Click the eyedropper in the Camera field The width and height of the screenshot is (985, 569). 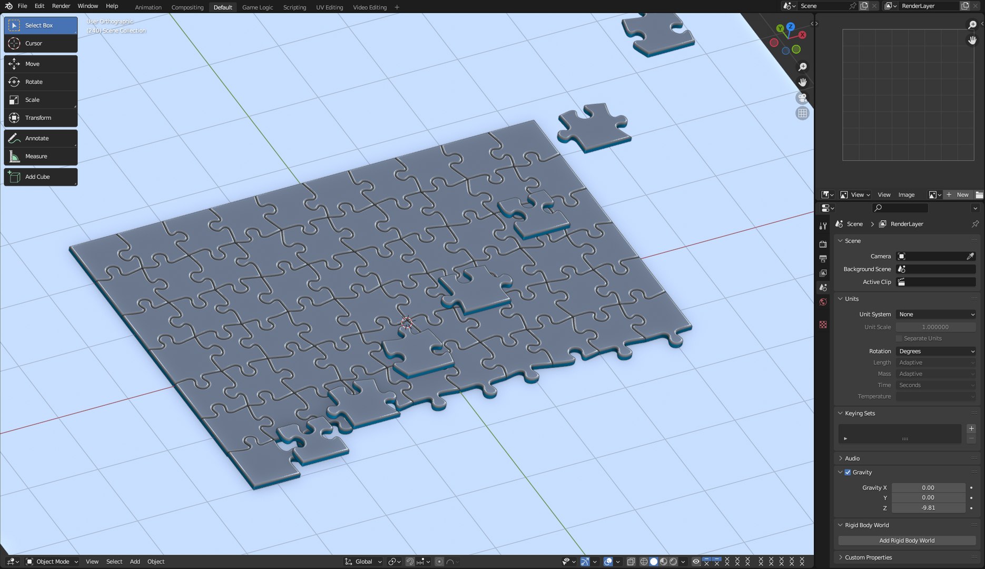click(x=970, y=256)
